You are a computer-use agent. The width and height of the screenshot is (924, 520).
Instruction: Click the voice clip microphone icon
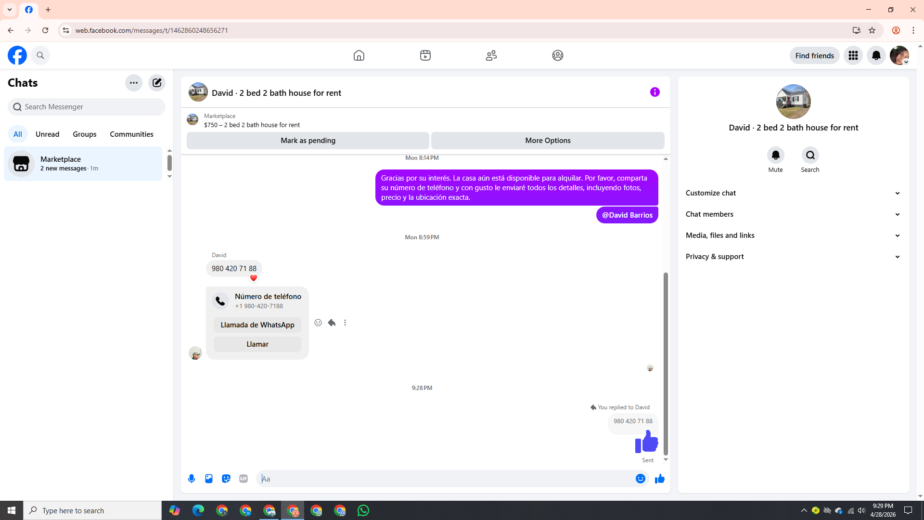pyautogui.click(x=192, y=479)
